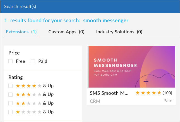Viewport: 180px width, 122px height.
Task: Check the Free price filter checkbox
Action: point(10,61)
